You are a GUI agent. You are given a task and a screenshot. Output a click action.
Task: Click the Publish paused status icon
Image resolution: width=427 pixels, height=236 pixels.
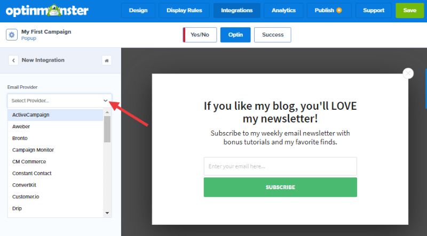339,10
